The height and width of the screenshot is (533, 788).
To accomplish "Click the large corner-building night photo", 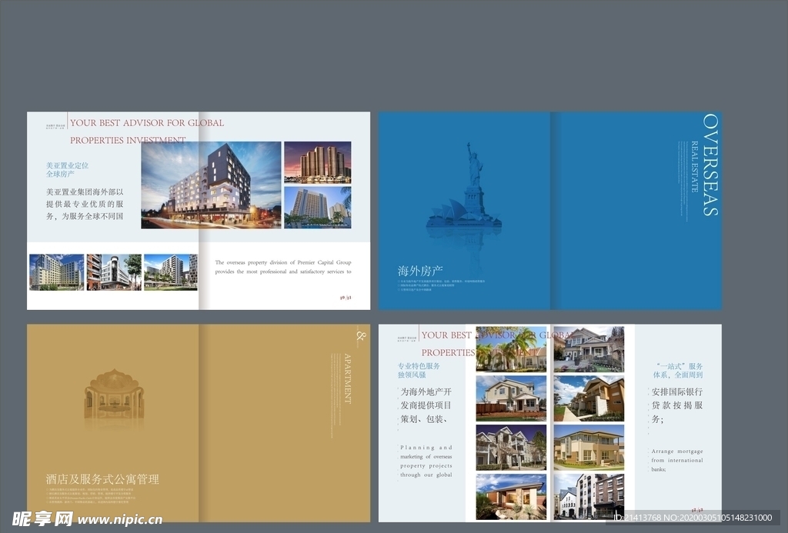I will [x=211, y=185].
